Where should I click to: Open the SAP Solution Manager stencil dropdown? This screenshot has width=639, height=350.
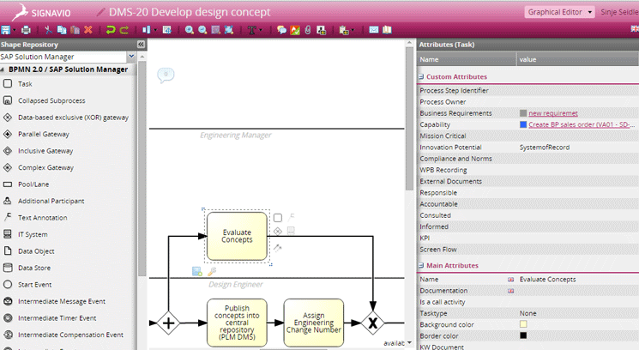131,57
